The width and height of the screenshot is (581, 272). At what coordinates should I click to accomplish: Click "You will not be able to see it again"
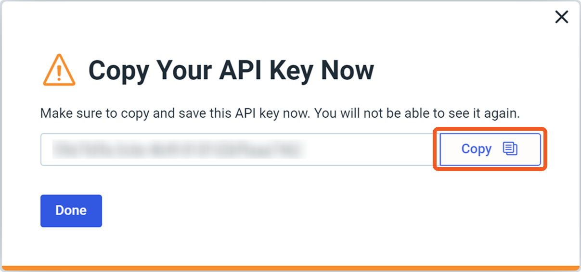click(x=418, y=113)
